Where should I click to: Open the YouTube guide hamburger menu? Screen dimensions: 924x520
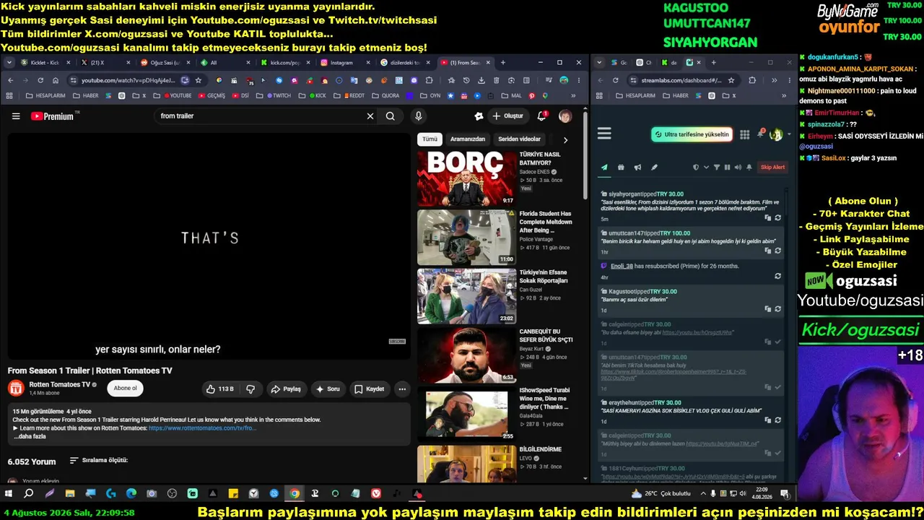coord(16,116)
